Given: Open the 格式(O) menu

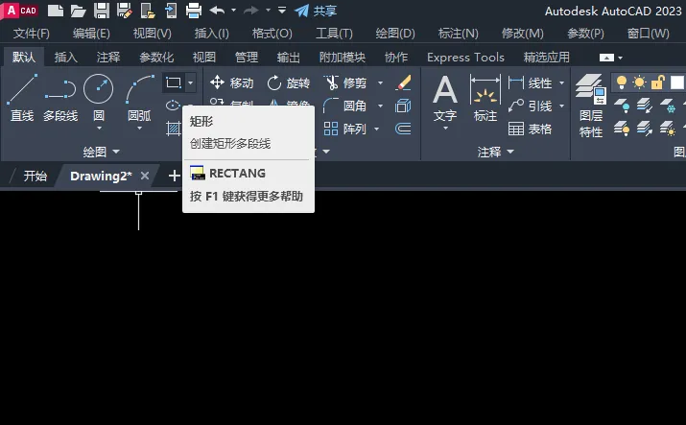Looking at the screenshot, I should coord(272,34).
